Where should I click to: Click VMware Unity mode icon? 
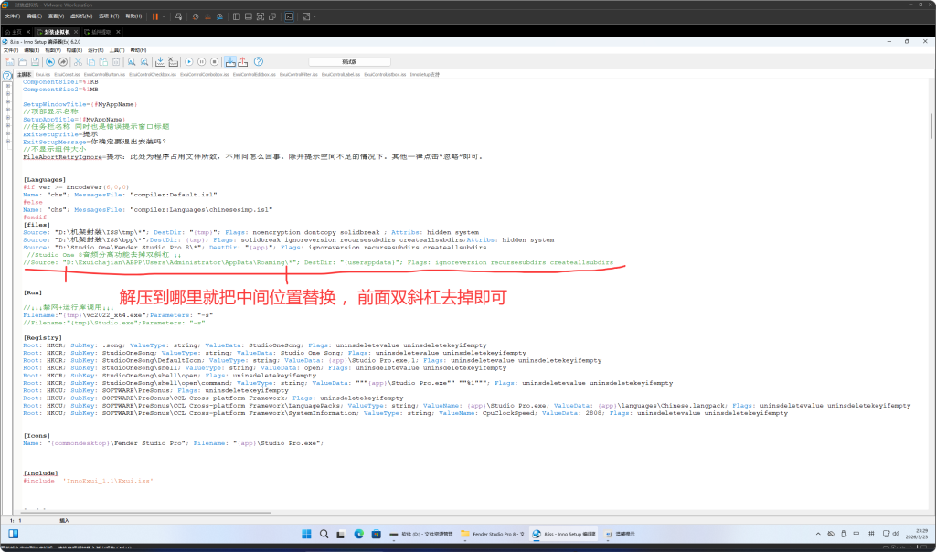tap(272, 16)
